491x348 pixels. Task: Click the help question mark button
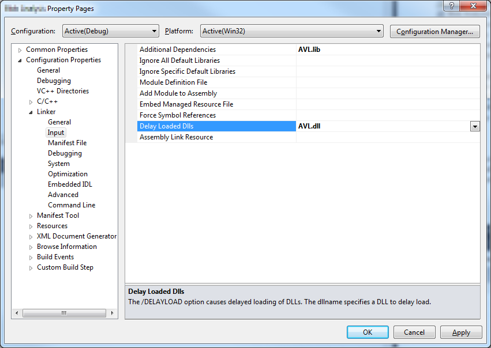pos(450,5)
